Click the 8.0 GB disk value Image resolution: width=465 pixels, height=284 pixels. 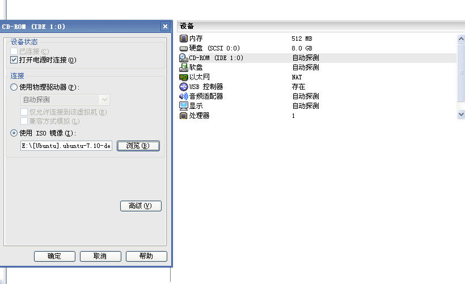pos(302,48)
